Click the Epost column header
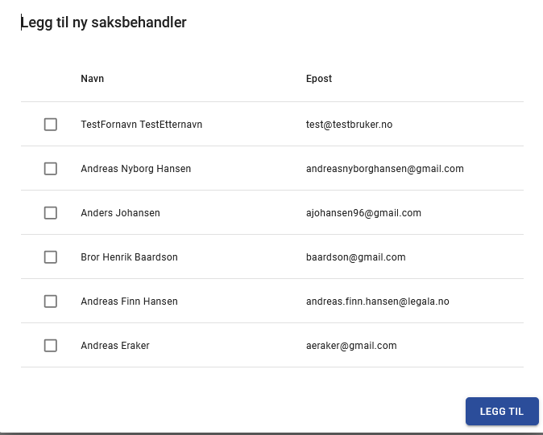The width and height of the screenshot is (543, 435). (x=319, y=79)
